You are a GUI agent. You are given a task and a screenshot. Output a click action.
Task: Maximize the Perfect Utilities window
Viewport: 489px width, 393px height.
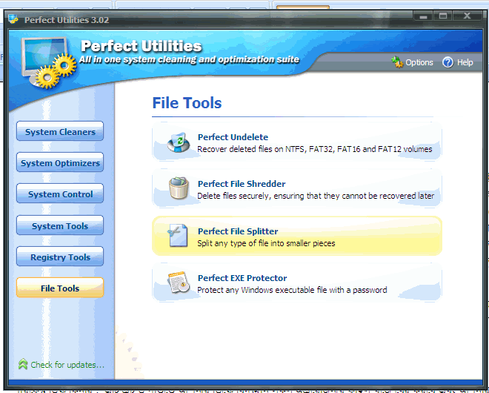(443, 16)
